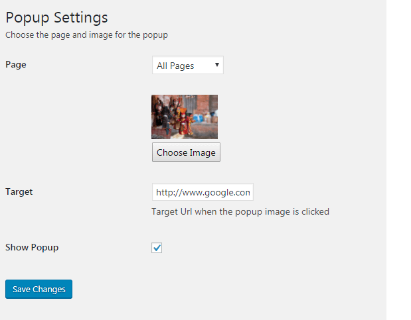411x320 pixels.
Task: Open the All Pages dropdown
Action: click(x=187, y=66)
